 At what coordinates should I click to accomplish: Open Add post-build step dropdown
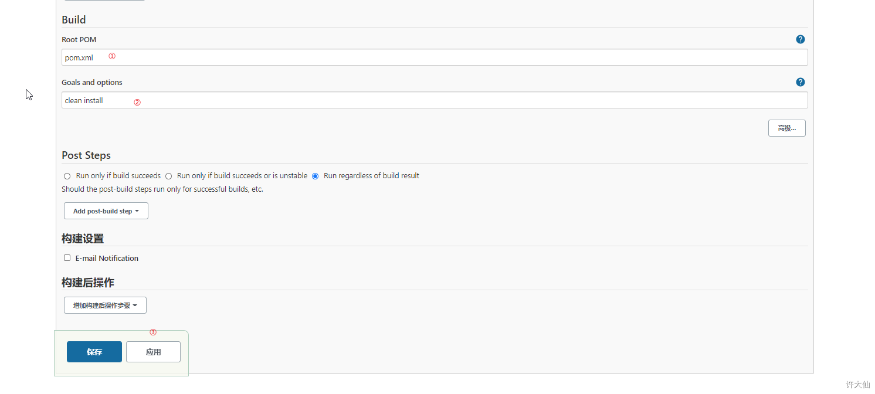(103, 211)
